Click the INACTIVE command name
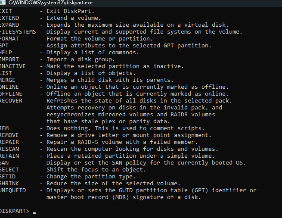Screen dimensions: 282x218 tap(13, 66)
